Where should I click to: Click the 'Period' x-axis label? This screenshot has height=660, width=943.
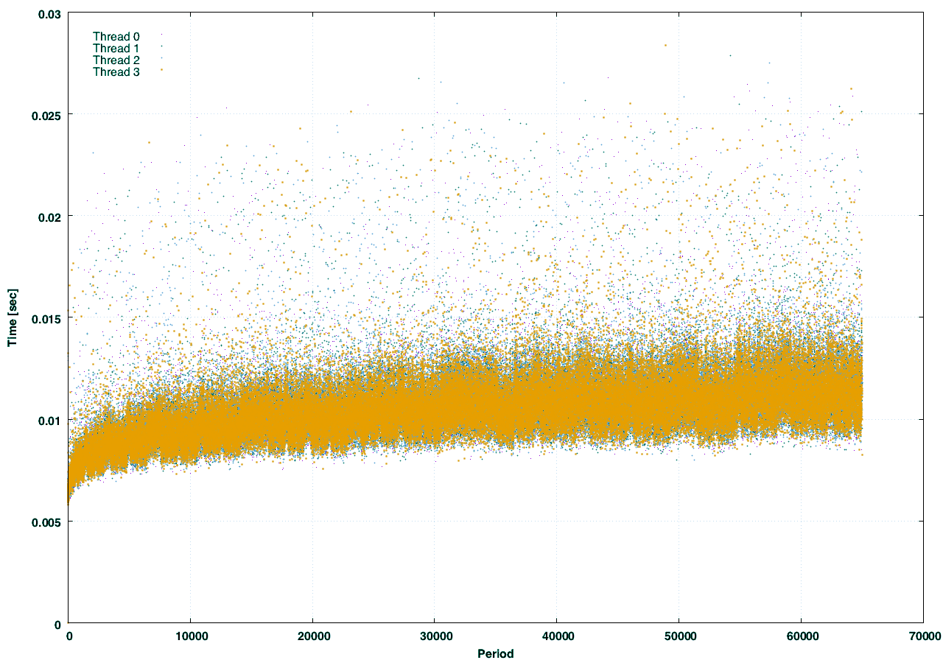click(x=496, y=653)
